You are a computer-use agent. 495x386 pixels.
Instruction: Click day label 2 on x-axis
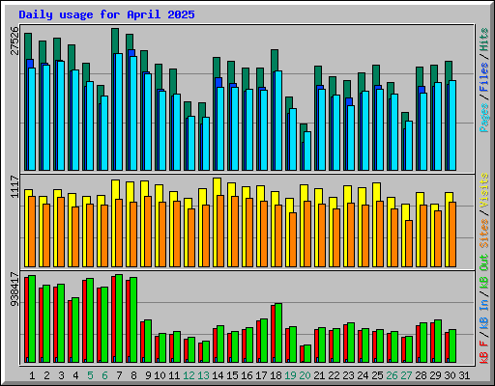(x=46, y=375)
